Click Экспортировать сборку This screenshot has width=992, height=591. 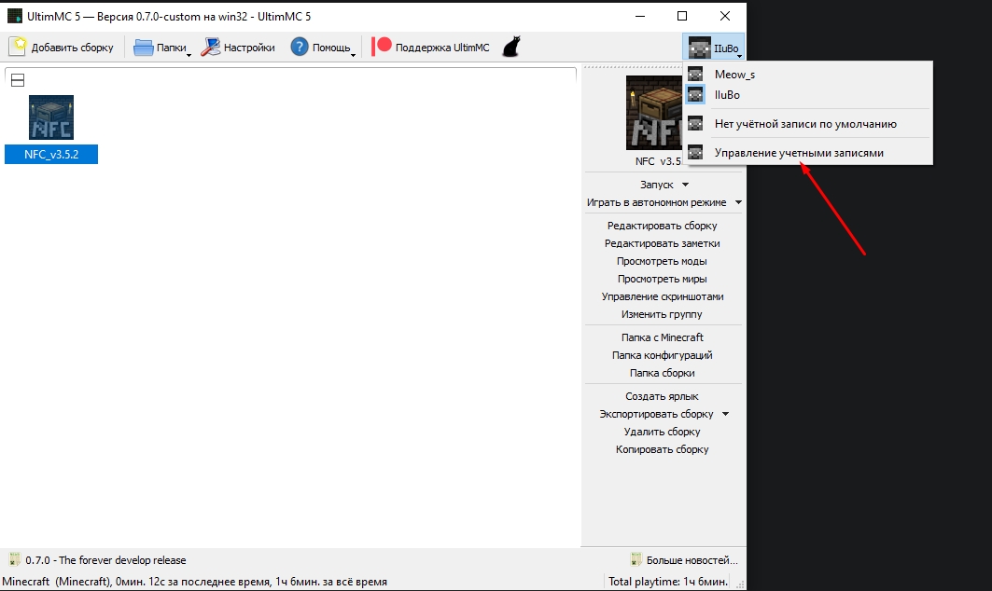pyautogui.click(x=656, y=414)
